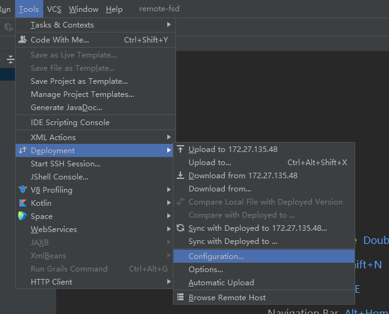
Task: Click the upload arrow icon for 172.27.135.48
Action: [181, 149]
